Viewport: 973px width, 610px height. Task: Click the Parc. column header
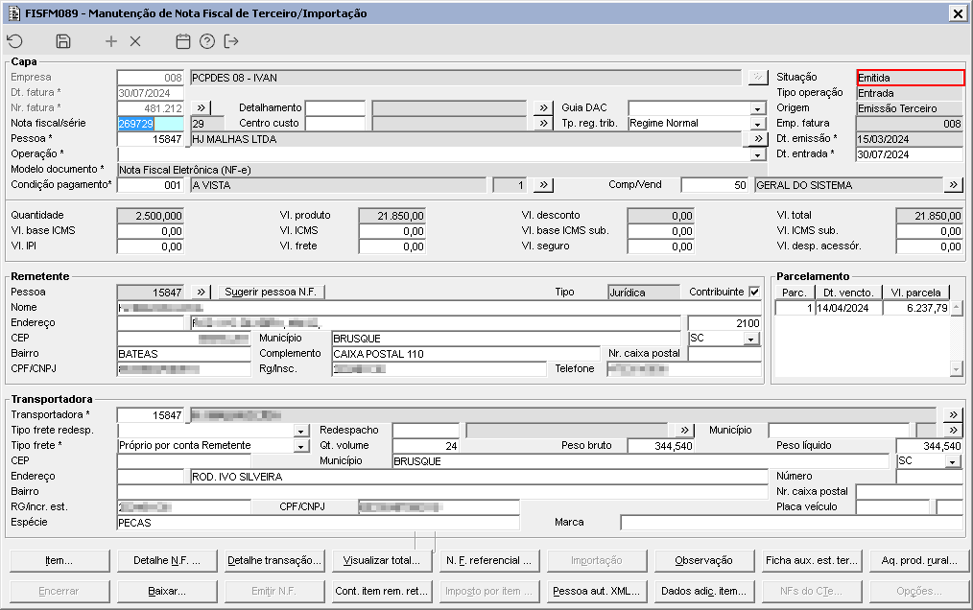pyautogui.click(x=795, y=293)
